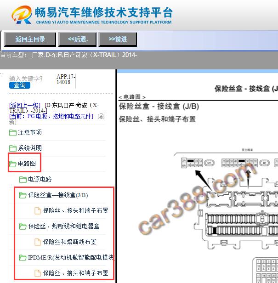This screenshot has width=278, height=283.
Task: Click the document icon beside 保险丝和熔断线布置
Action: tap(38, 242)
